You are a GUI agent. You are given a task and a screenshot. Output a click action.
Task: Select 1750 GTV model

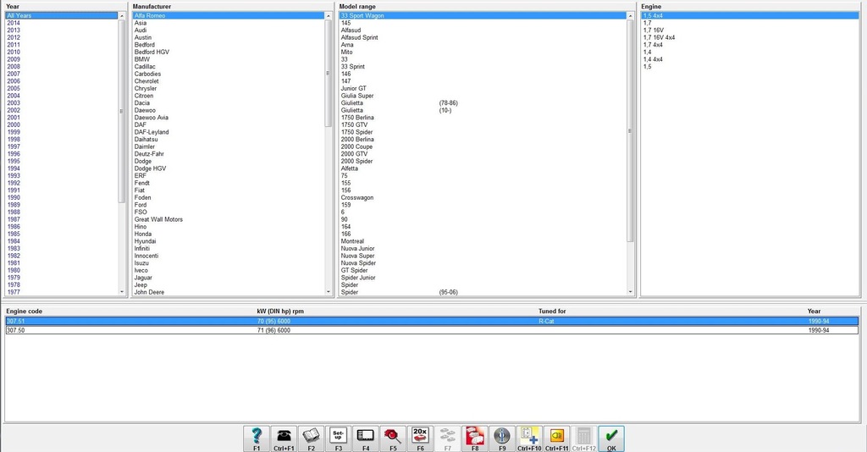[354, 125]
